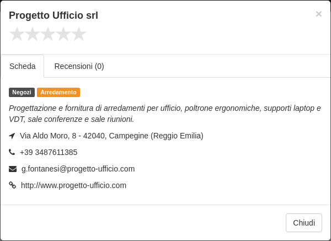331x241 pixels.
Task: Click the phone handset icon
Action: point(12,152)
